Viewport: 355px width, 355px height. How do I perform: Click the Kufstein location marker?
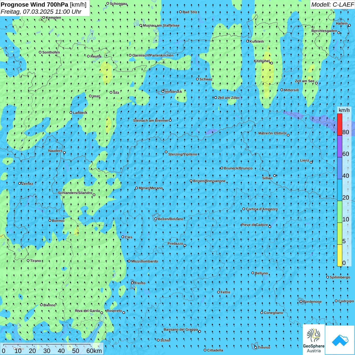tap(248, 41)
